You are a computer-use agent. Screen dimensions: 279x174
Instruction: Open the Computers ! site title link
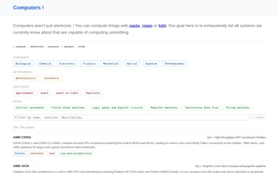(x=28, y=8)
